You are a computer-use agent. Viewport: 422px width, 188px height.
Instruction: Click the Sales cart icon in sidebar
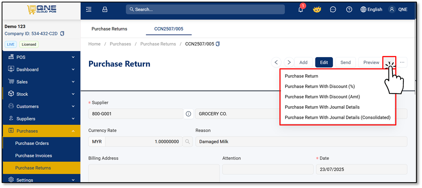coord(11,82)
